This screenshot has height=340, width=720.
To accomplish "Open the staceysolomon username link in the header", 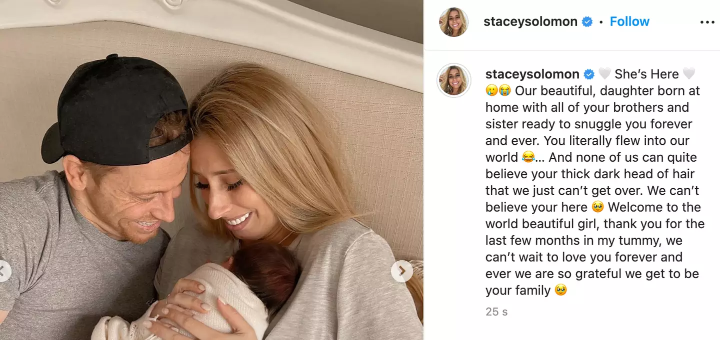I will 530,22.
